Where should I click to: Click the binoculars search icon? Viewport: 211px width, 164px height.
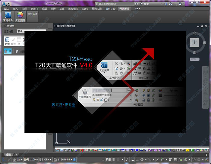coord(136,4)
